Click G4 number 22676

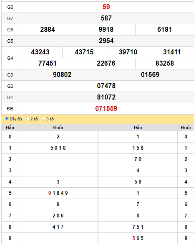(x=106, y=63)
